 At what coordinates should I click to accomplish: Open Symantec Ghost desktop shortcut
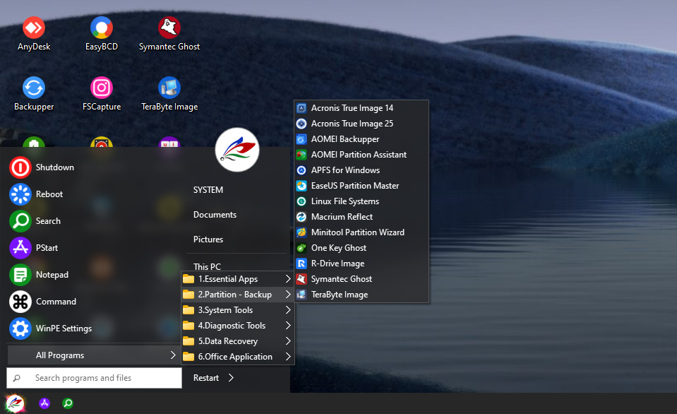pos(169,28)
